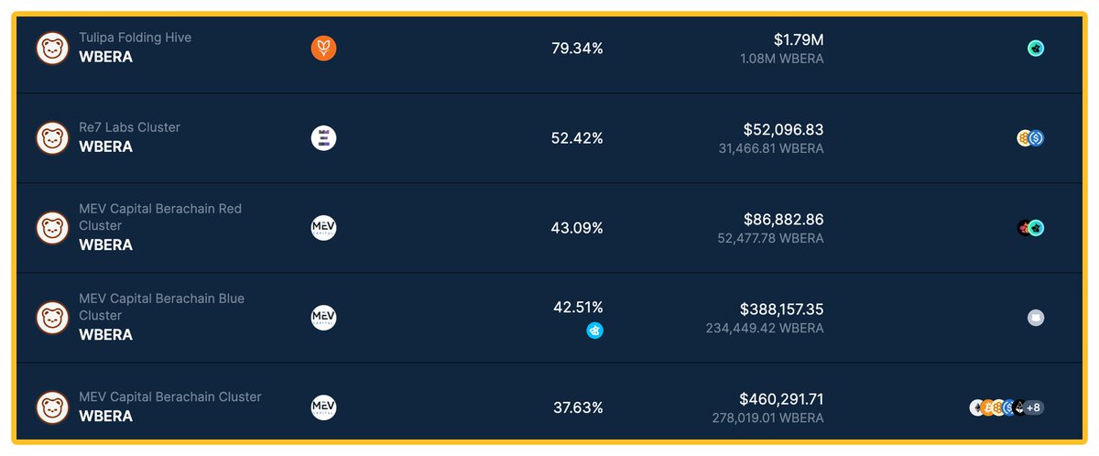Click the grey collateral icon in Blue Cluster row
Image resolution: width=1099 pixels, height=456 pixels.
(x=1036, y=318)
